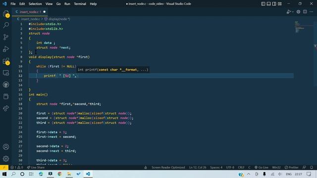Open the Edit menu
The height and width of the screenshot is (178, 317).
pos(22,4)
